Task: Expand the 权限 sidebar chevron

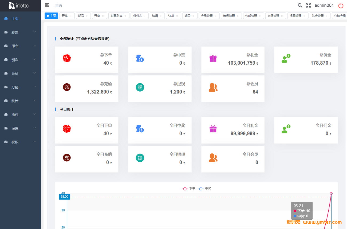Action: click(x=35, y=142)
